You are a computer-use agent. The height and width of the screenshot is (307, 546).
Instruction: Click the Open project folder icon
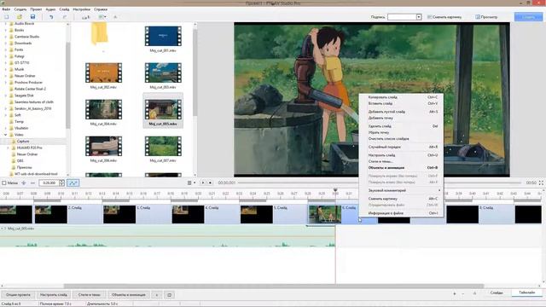click(x=20, y=17)
